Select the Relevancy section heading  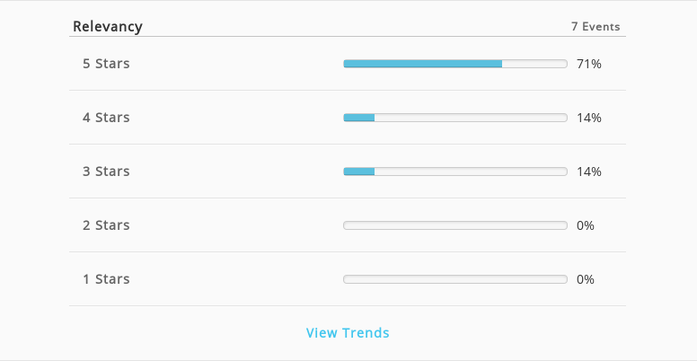108,26
